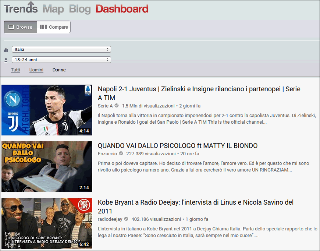This screenshot has height=251, width=320.
Task: Open Napoli 2-1 Juventus video title
Action: tap(199, 93)
